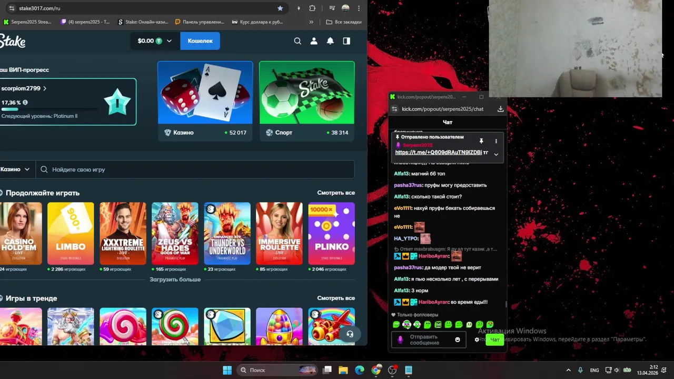Open Stake notifications bell icon
The width and height of the screenshot is (674, 379).
[x=330, y=41]
